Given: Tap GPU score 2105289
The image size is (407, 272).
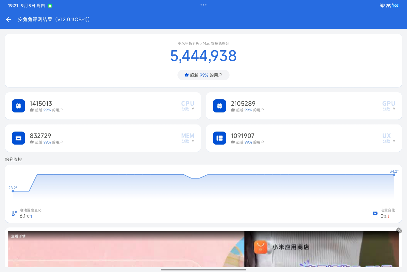Looking at the screenshot, I should tap(243, 104).
